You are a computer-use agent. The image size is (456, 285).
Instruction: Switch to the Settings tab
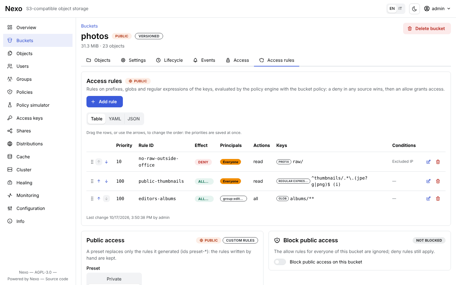[133, 60]
